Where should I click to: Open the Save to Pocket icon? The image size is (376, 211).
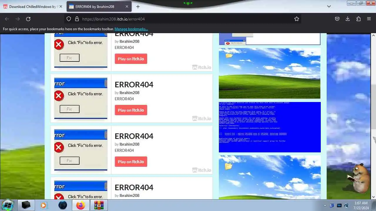(337, 19)
